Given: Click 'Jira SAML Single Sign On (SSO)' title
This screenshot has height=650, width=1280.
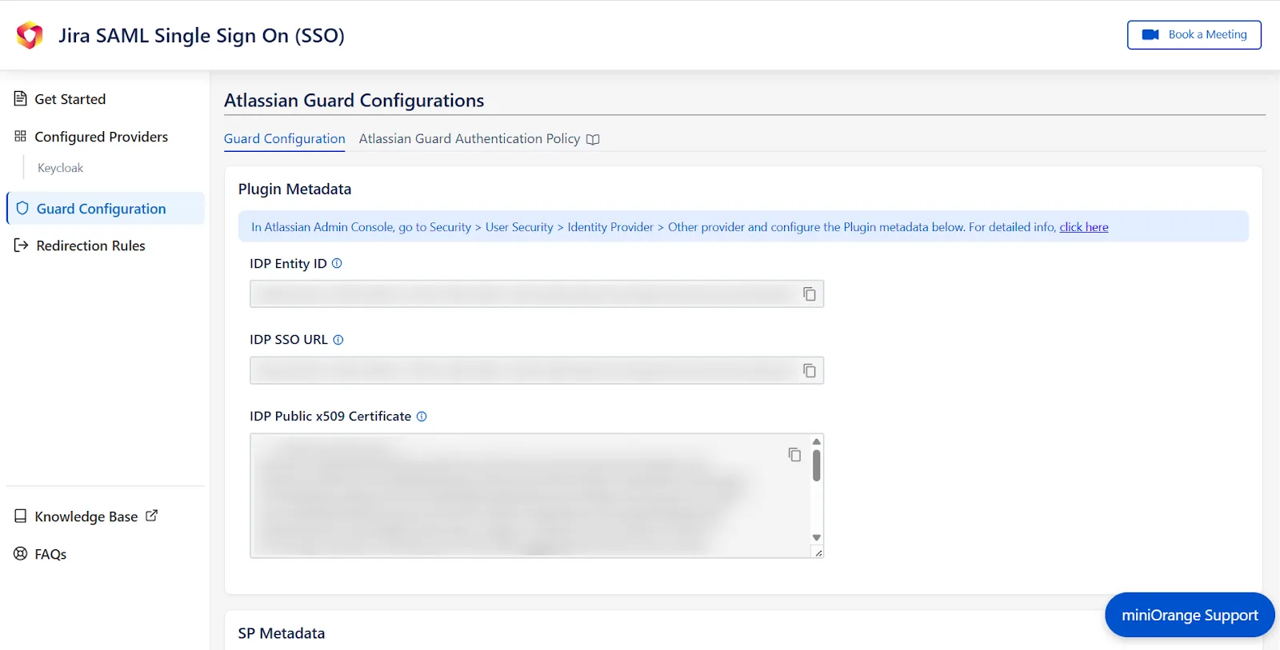Looking at the screenshot, I should (x=202, y=36).
